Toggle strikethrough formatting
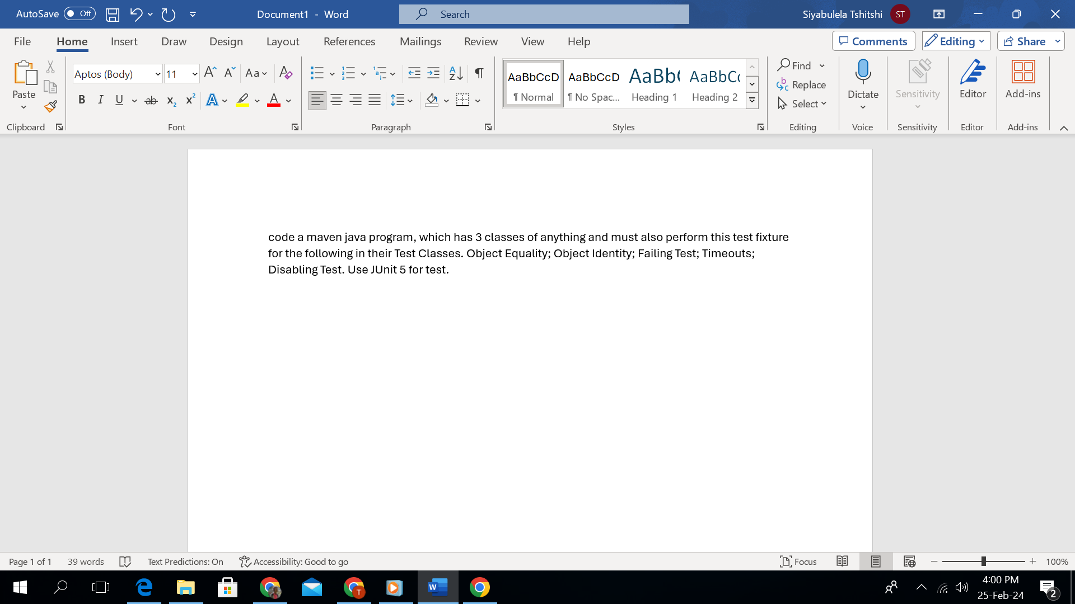 click(151, 101)
